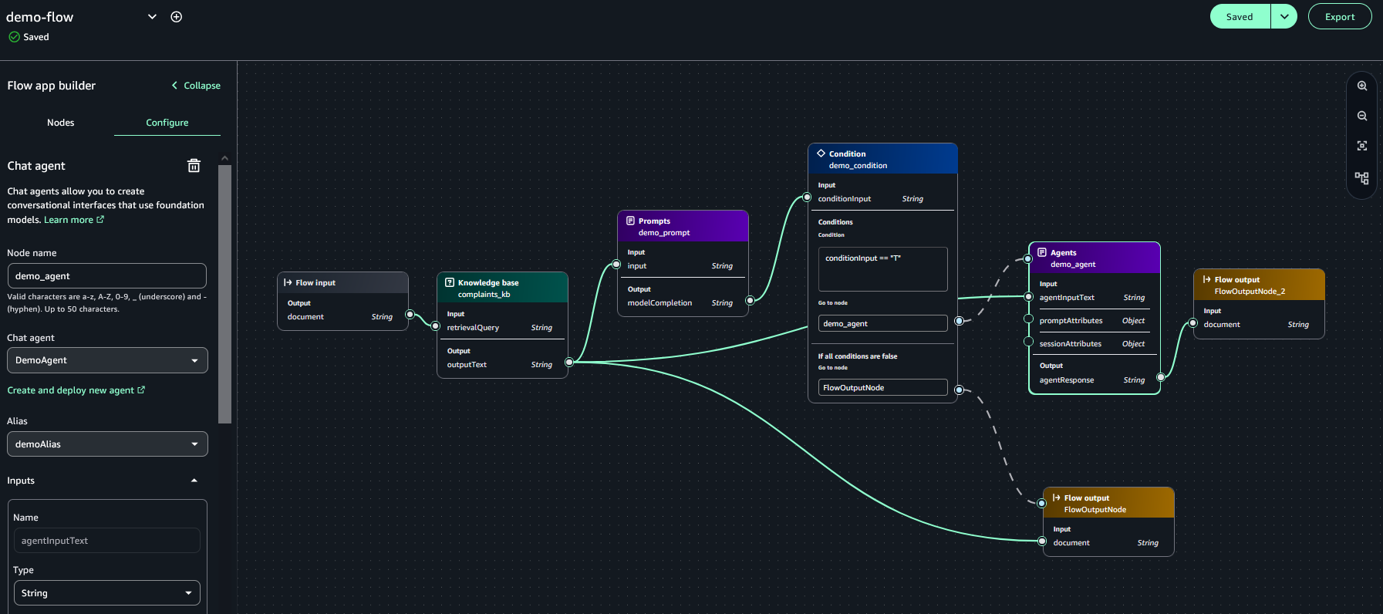Switch to the Configure tab

click(167, 123)
